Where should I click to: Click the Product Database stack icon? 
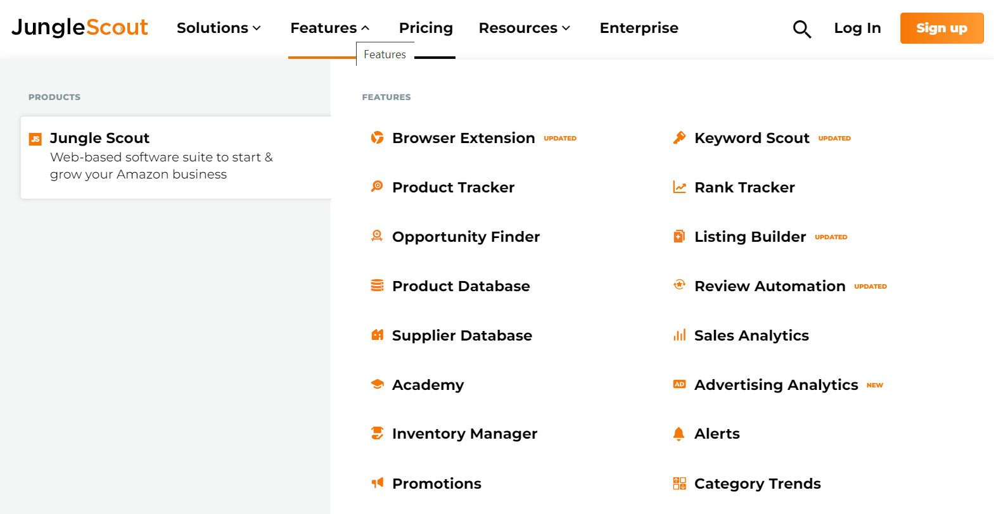[377, 285]
